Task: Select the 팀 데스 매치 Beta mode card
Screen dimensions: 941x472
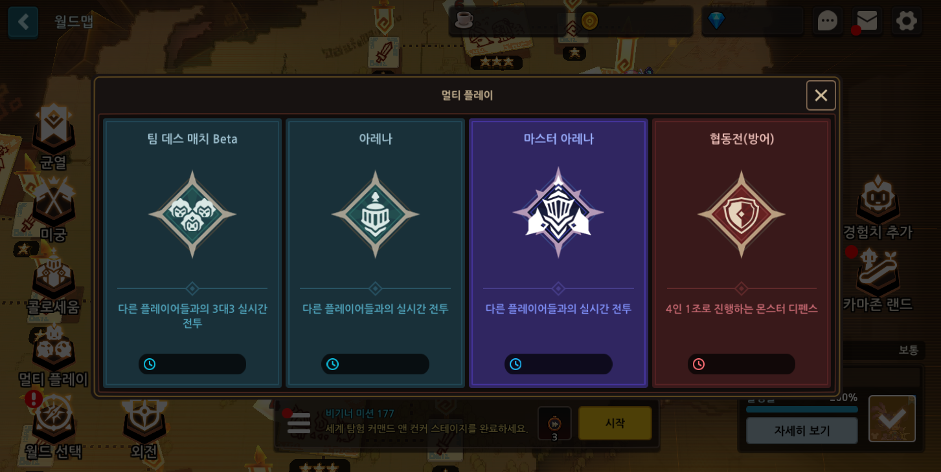Action: (192, 253)
